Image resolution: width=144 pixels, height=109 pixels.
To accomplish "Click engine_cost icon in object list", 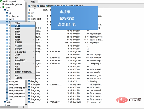I will pos(29,19).
